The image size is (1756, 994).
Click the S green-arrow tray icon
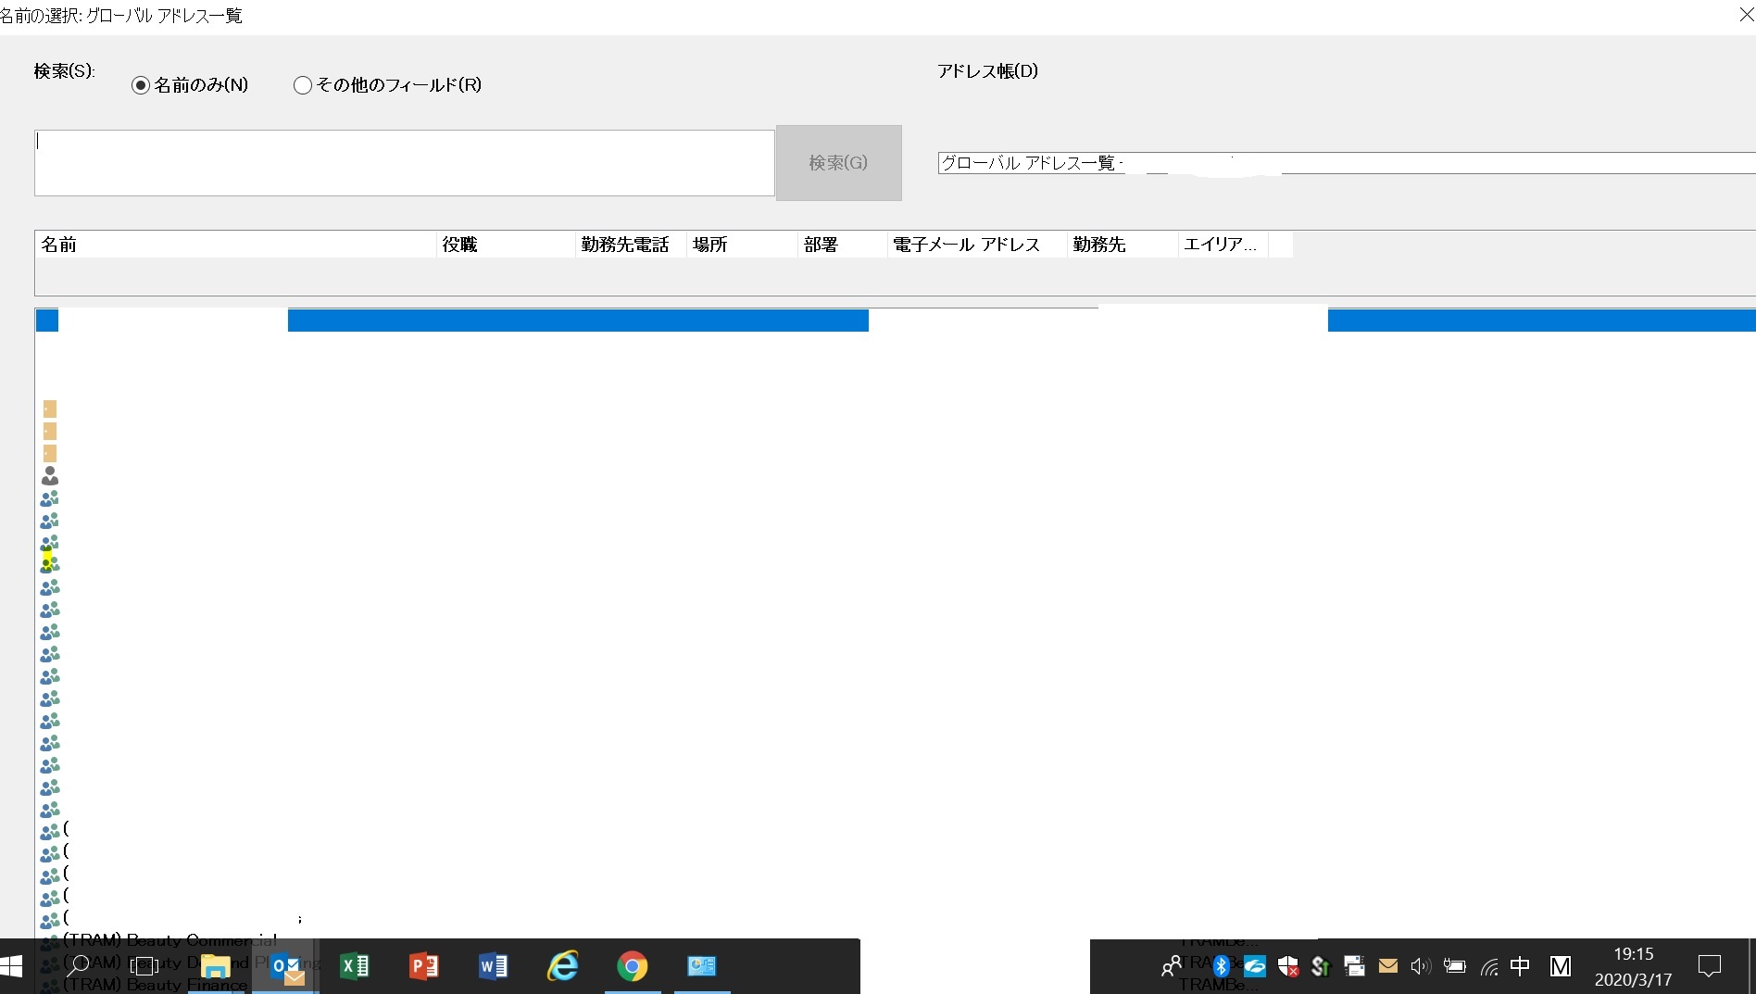pyautogui.click(x=1322, y=966)
